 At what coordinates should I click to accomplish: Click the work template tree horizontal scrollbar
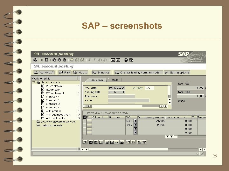click(56, 149)
